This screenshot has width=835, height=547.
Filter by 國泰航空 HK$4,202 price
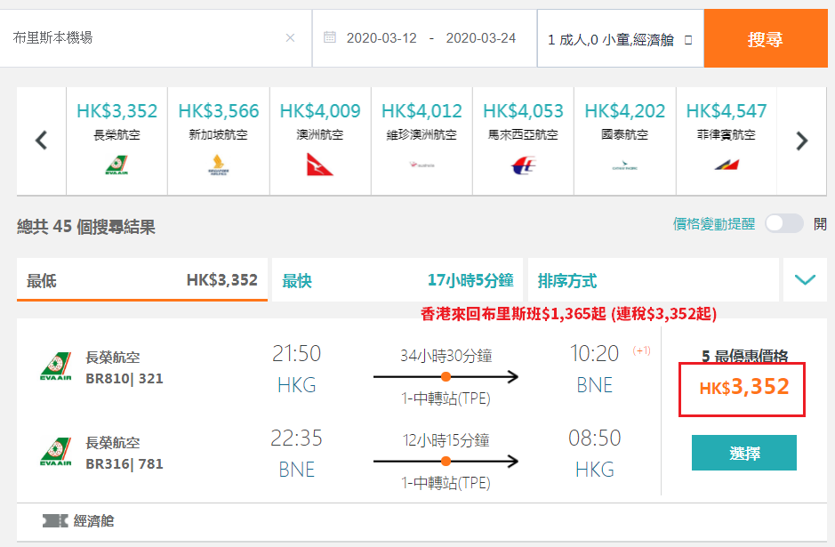pyautogui.click(x=624, y=111)
